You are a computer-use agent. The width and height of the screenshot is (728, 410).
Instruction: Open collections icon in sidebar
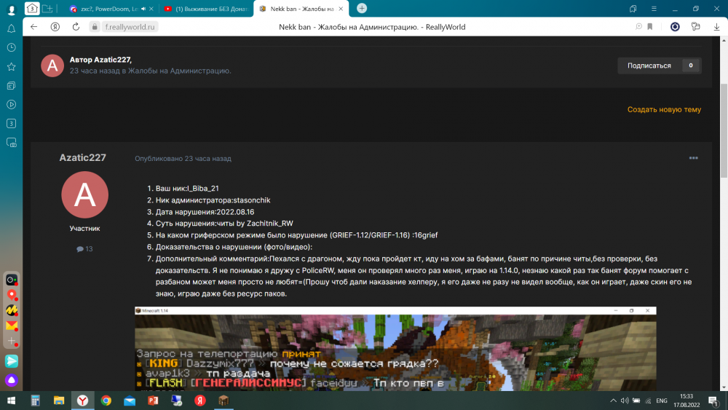[x=11, y=85]
